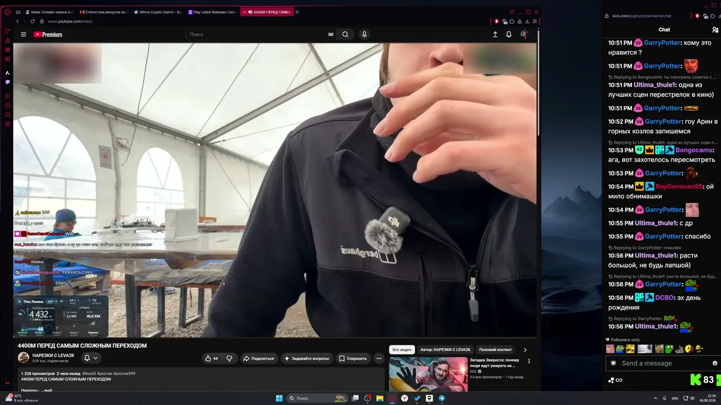Open options menu for Загадка Эвереста video

529,361
